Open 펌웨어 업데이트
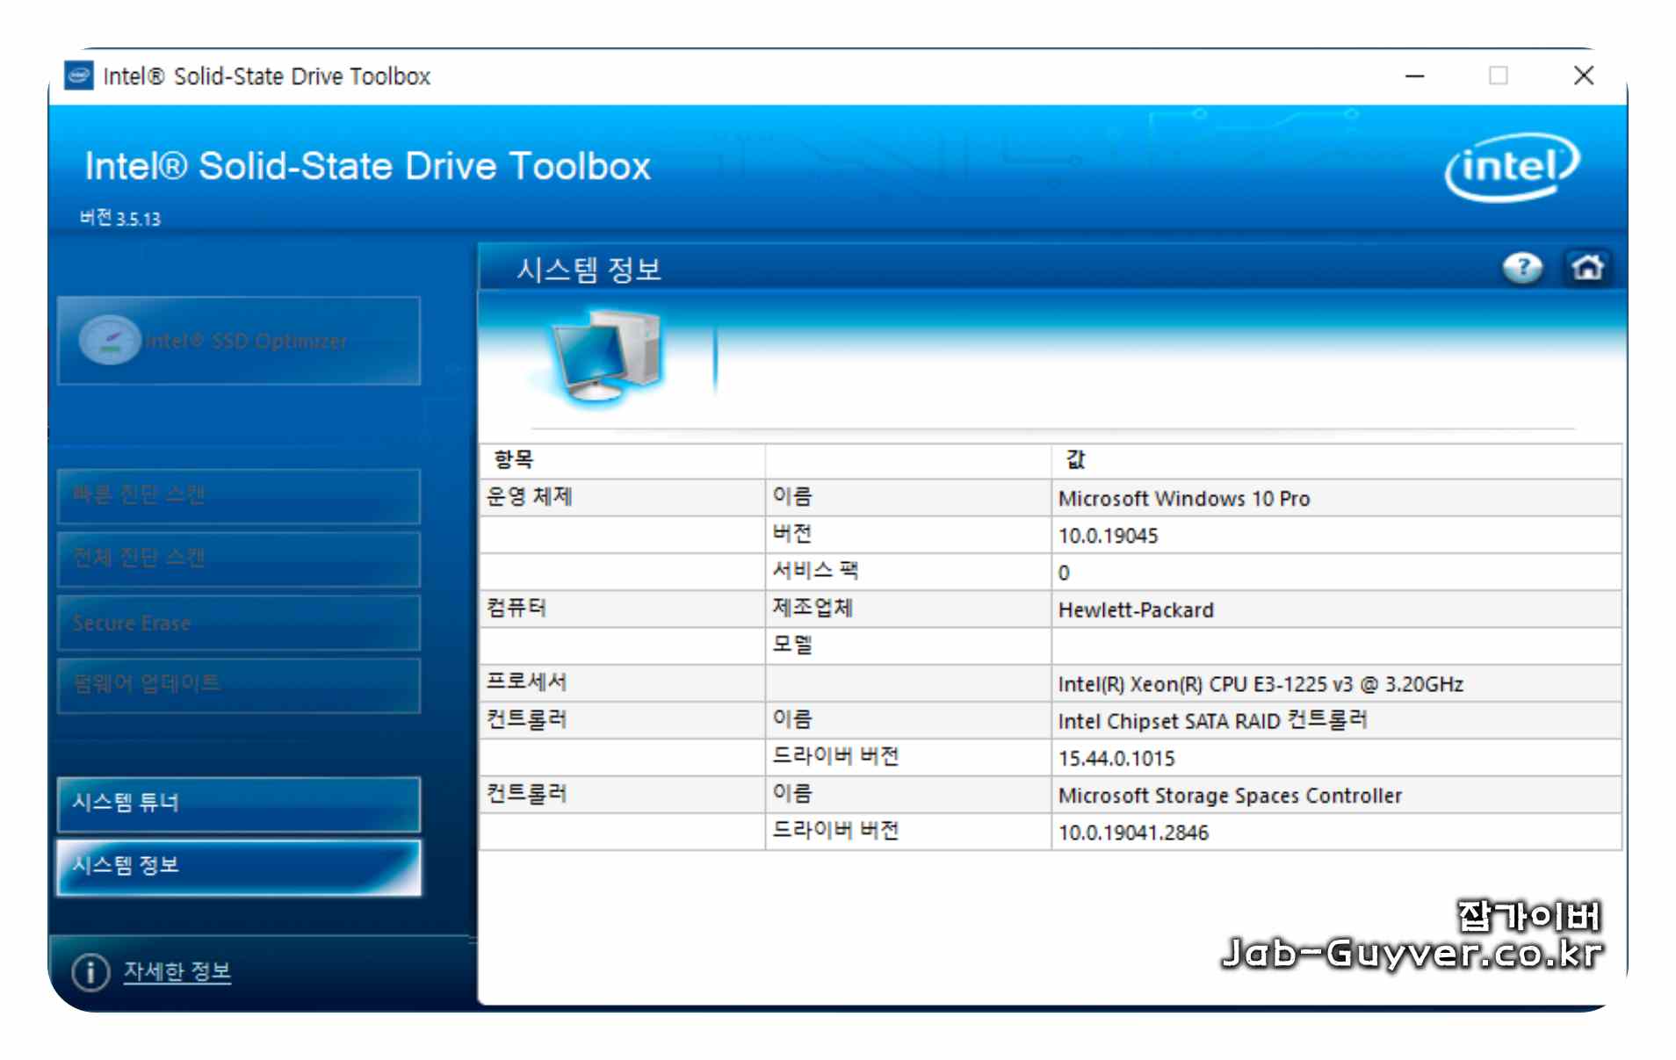 [x=239, y=685]
